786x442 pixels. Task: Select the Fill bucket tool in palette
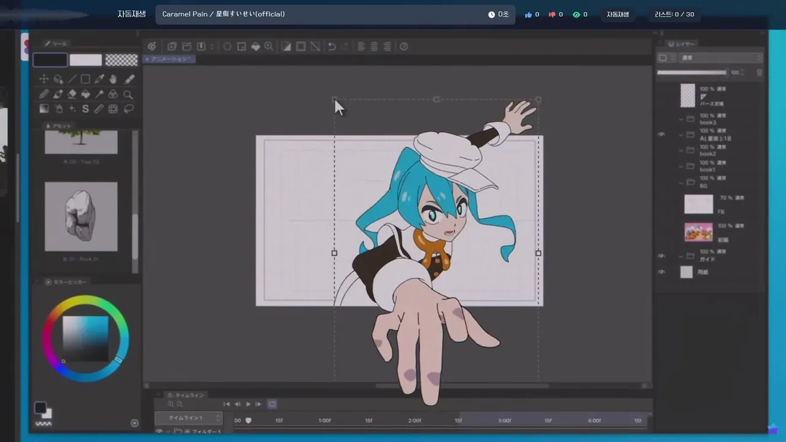(x=85, y=95)
